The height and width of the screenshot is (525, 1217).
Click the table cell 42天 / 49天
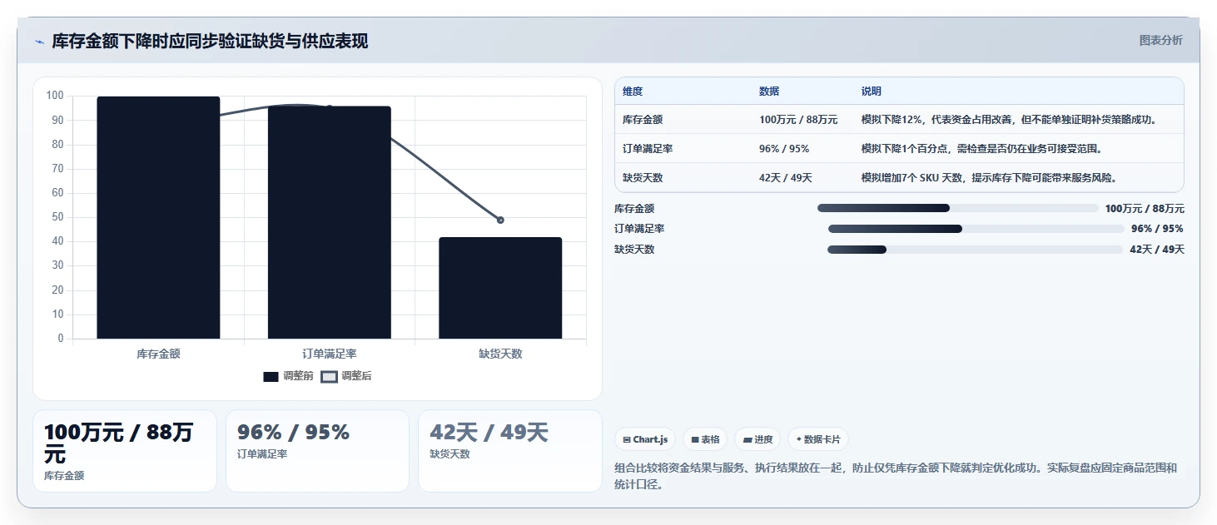pos(786,177)
